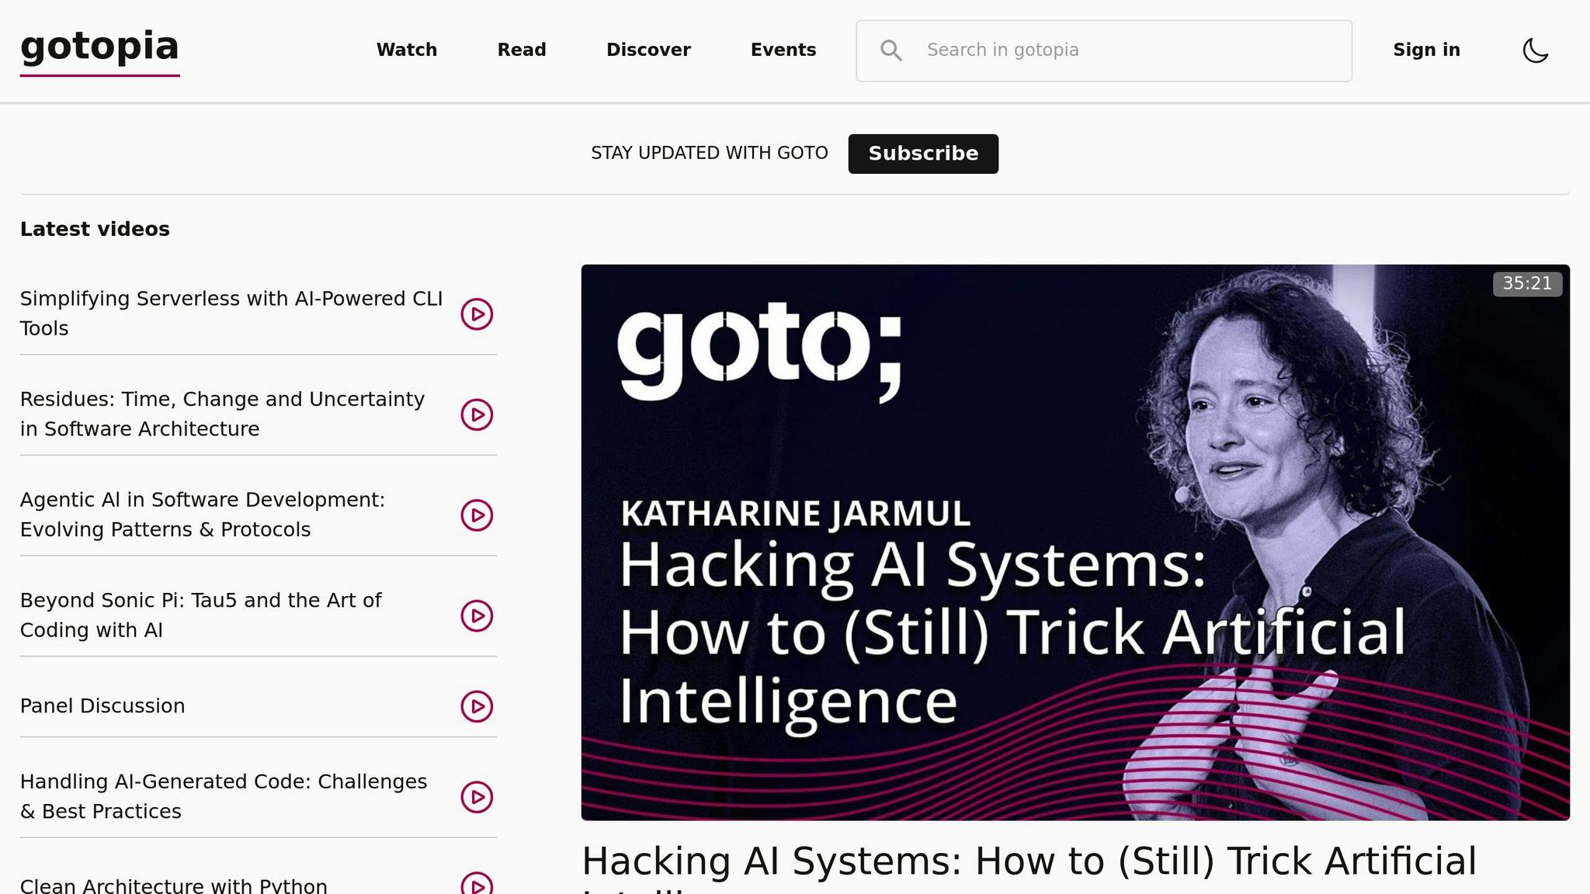Play Beyond Sonic Pi: Tau5 video
Screen dimensions: 1590x894
pyautogui.click(x=477, y=615)
